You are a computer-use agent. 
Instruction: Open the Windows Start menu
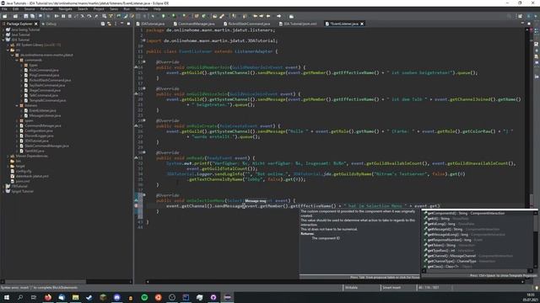[x=6, y=297]
